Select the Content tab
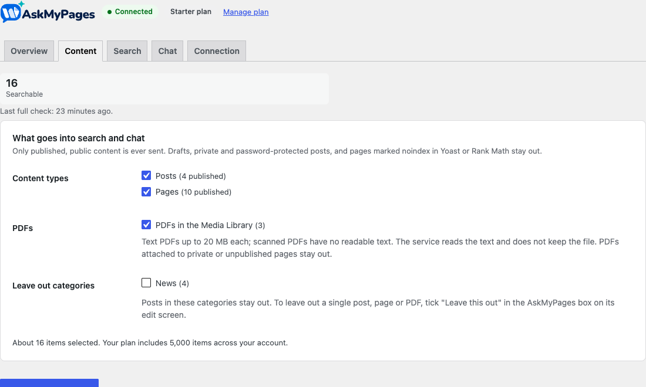Viewport: 646px width, 387px height. 80,51
